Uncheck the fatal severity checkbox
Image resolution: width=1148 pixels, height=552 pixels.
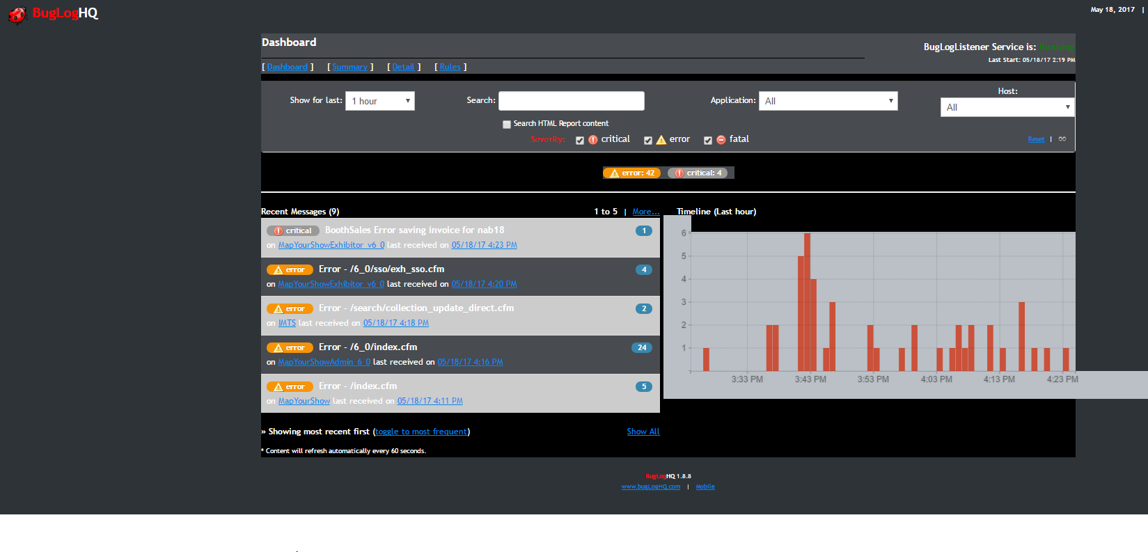coord(708,141)
